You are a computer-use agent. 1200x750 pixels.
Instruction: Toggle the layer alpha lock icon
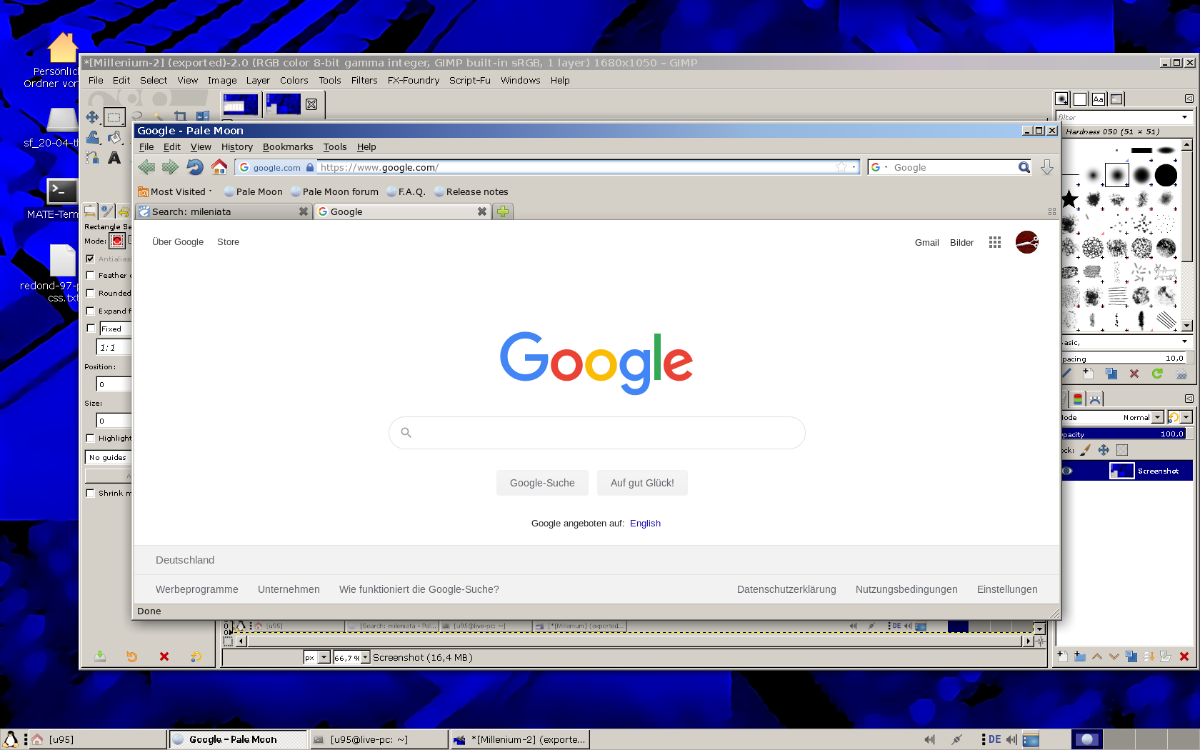point(1122,450)
